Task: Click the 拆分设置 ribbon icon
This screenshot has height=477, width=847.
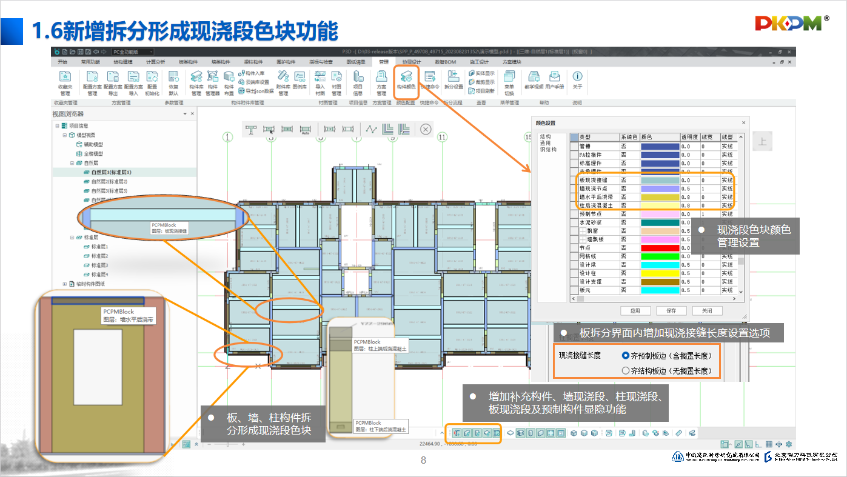Action: (x=454, y=79)
